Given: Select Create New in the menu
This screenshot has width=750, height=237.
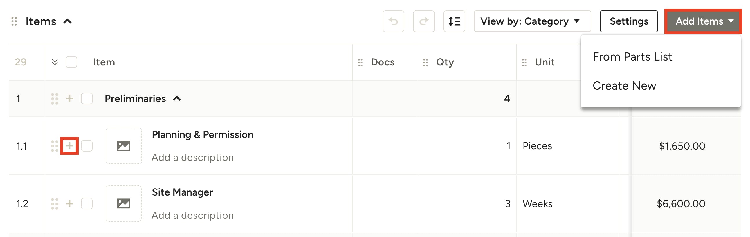Looking at the screenshot, I should (624, 85).
